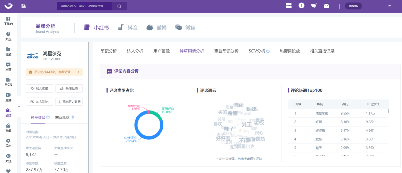
Task: Open the shopping cart icon
Action: click(314, 6)
